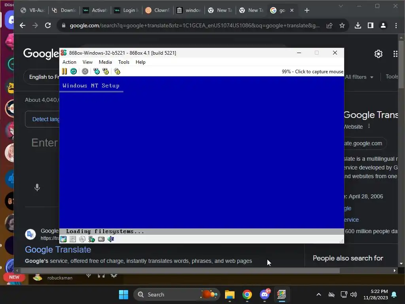
Task: Expand the All filters dropdown
Action: tap(359, 77)
